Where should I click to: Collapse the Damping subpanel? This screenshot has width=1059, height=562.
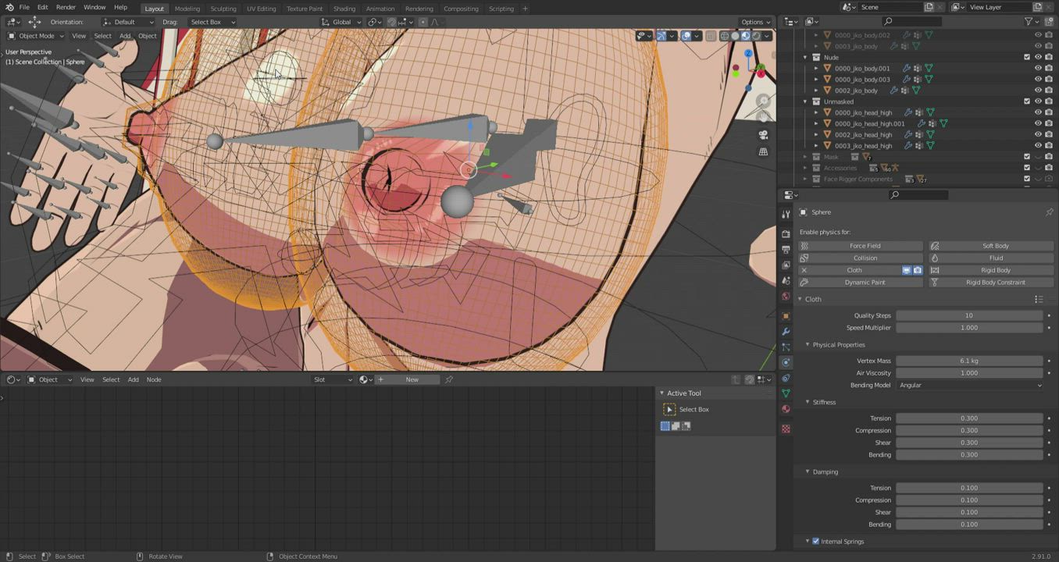[x=808, y=471]
